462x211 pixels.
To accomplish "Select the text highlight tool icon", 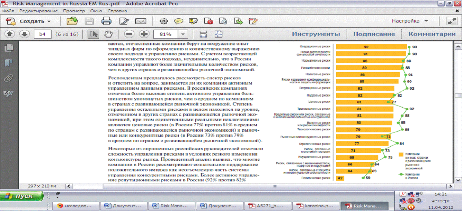I will tap(193, 21).
